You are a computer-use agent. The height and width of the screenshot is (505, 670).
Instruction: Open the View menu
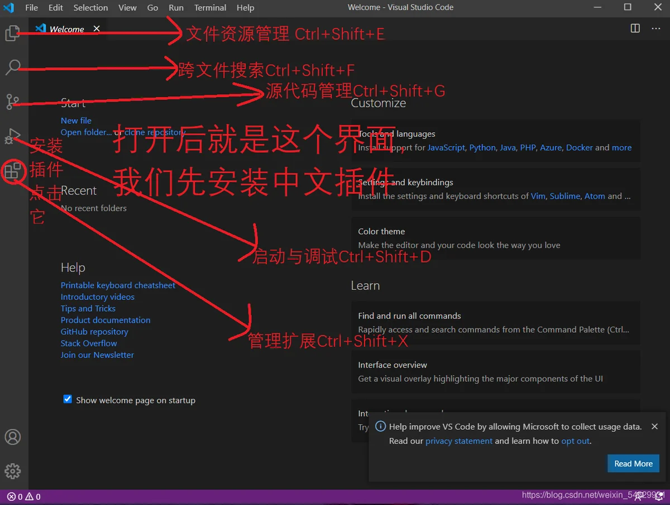127,7
